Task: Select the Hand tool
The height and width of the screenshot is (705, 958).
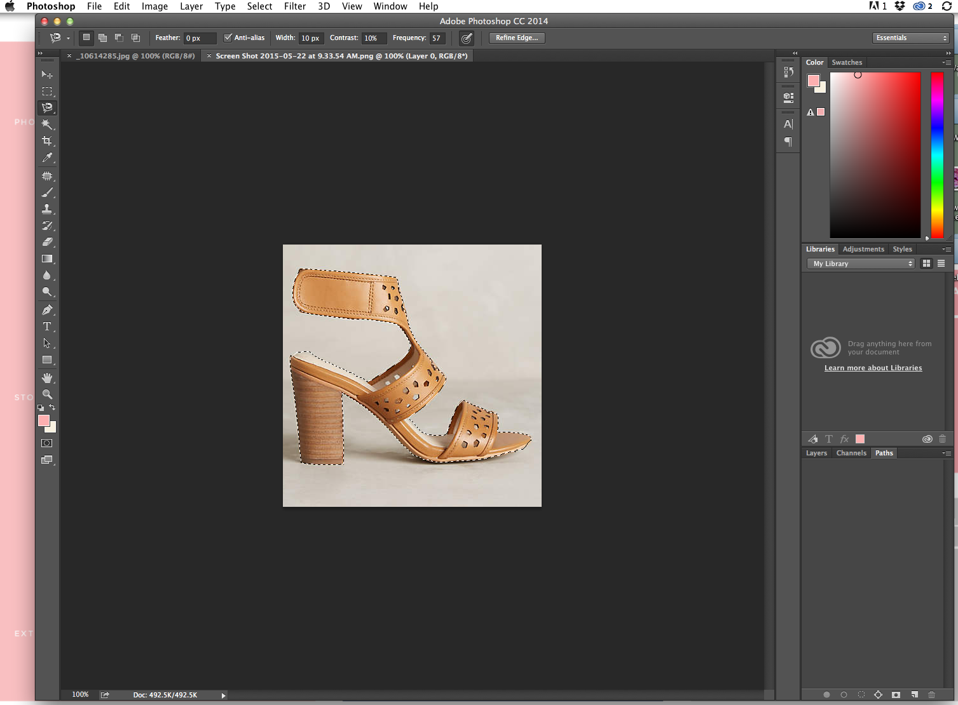Action: (x=47, y=378)
